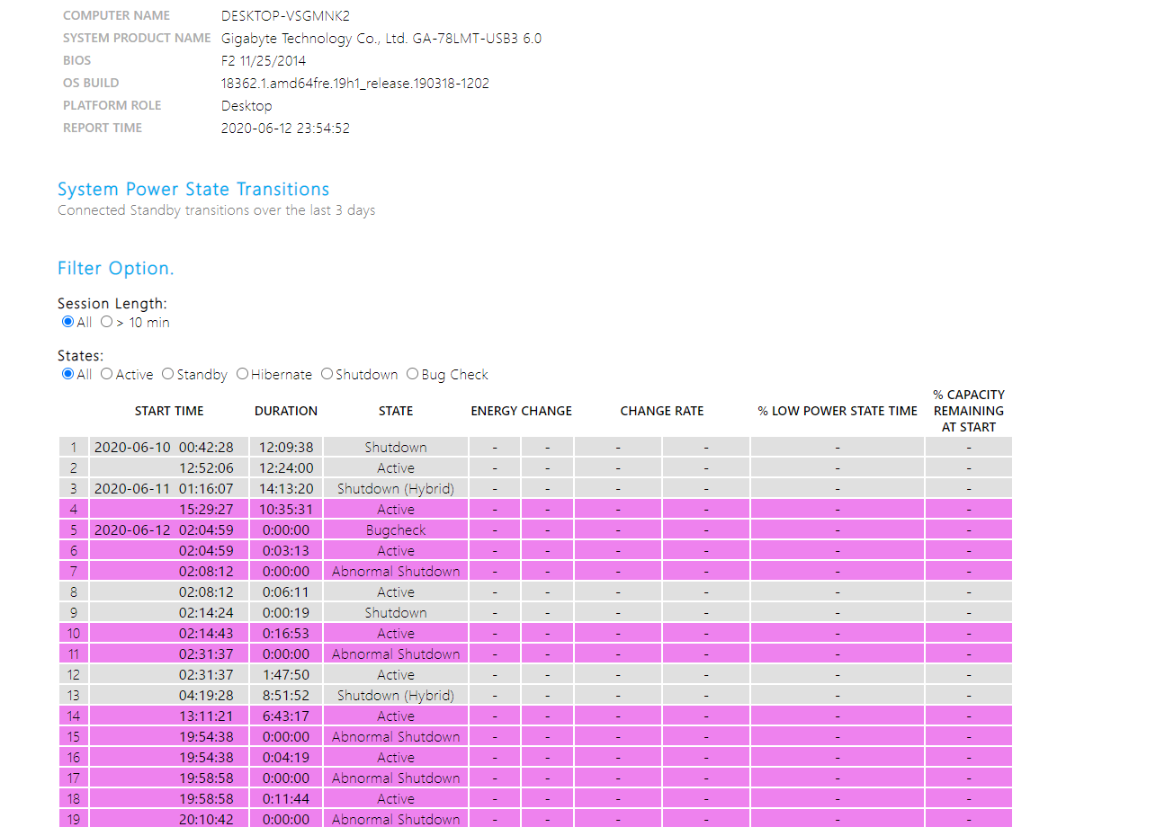
Task: Click the START TIME column header
Action: coord(169,411)
